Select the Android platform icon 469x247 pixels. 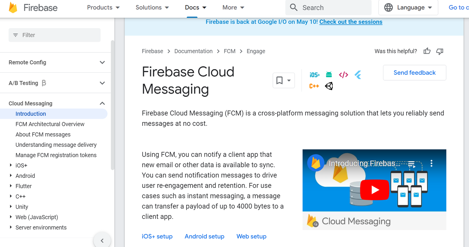coord(329,75)
